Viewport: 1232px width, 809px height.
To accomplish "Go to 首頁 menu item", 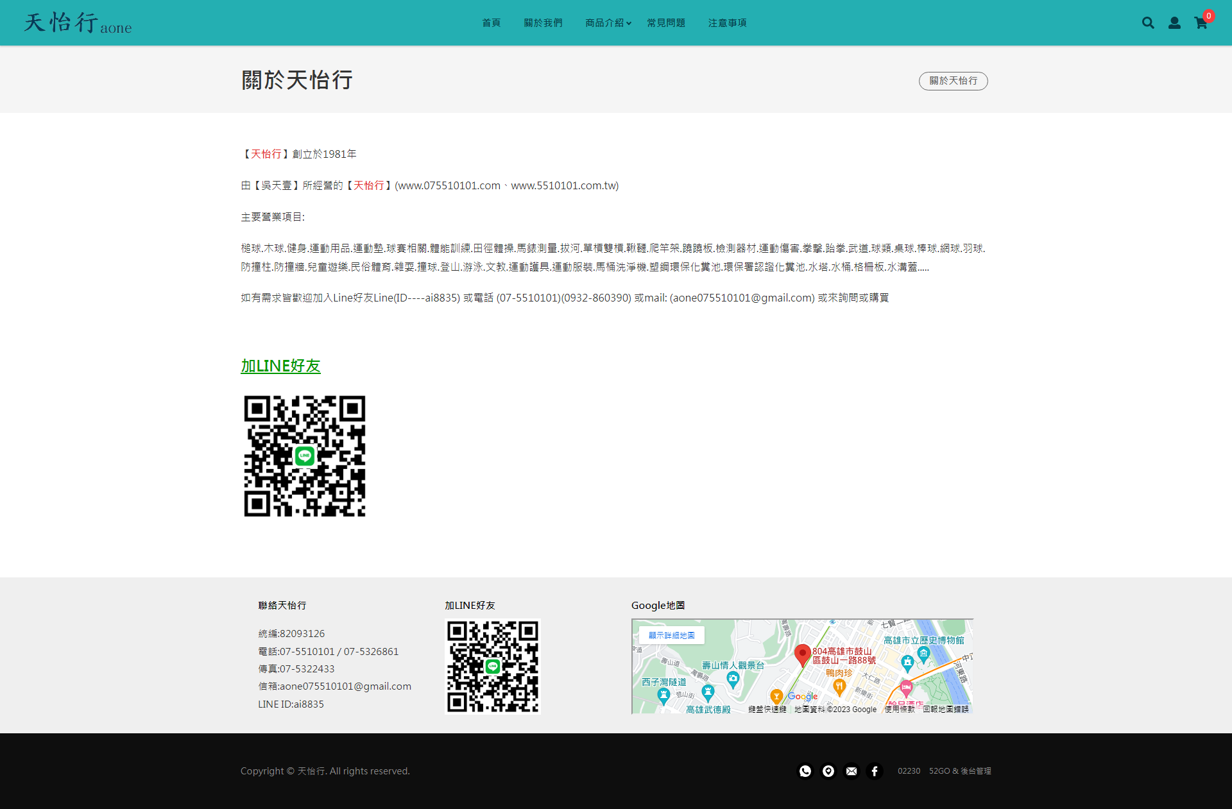I will point(492,23).
